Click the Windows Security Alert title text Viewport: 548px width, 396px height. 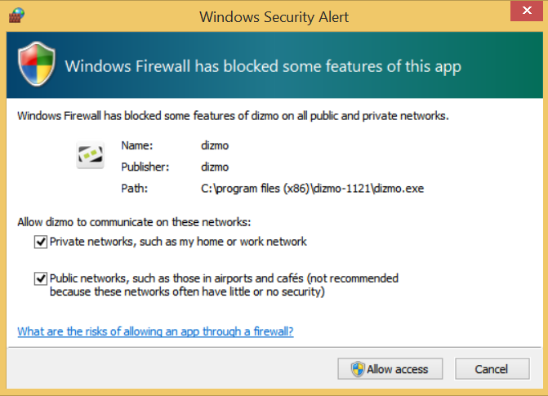[275, 15]
